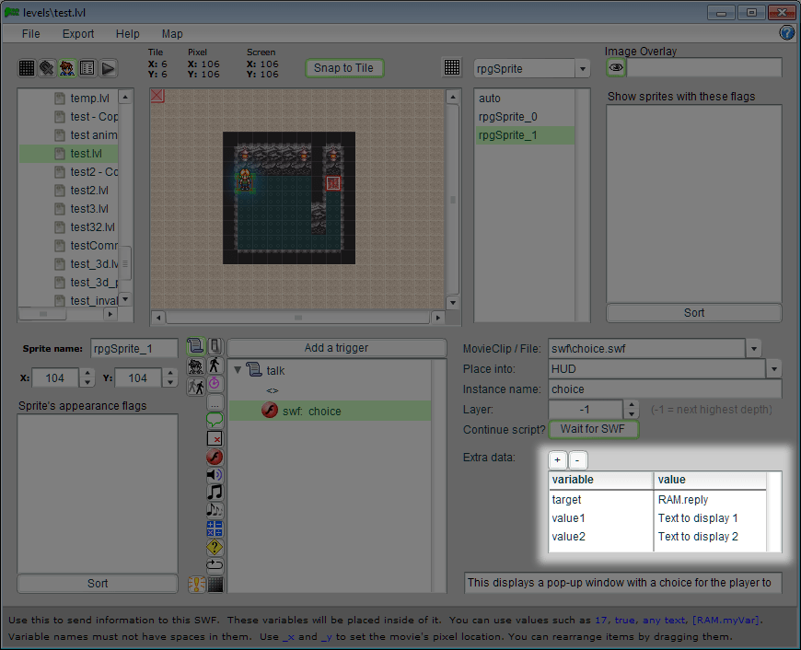Screen dimensions: 801x650
Task: Click the sound speaker command icon
Action: coord(215,474)
